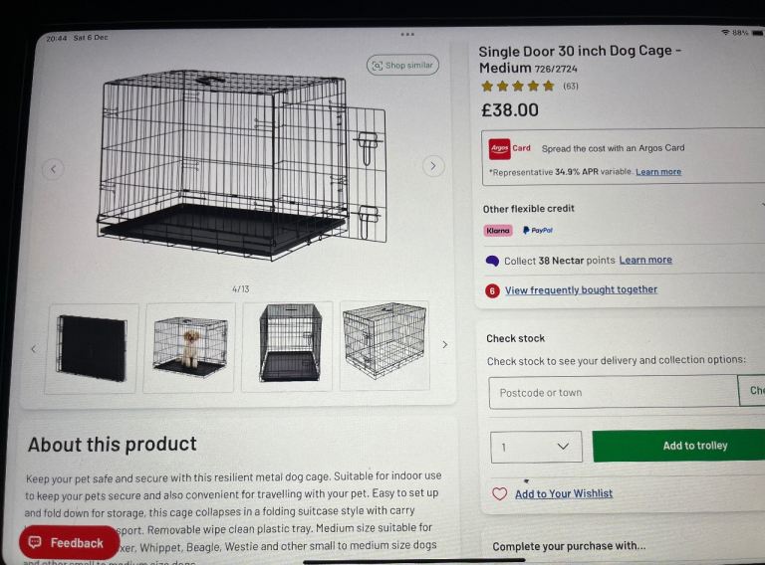This screenshot has width=765, height=565.
Task: Click the Klarna badge
Action: pyautogui.click(x=498, y=231)
